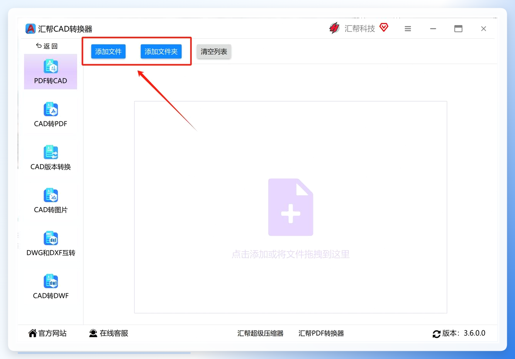Click the 清空列表 button

point(214,51)
